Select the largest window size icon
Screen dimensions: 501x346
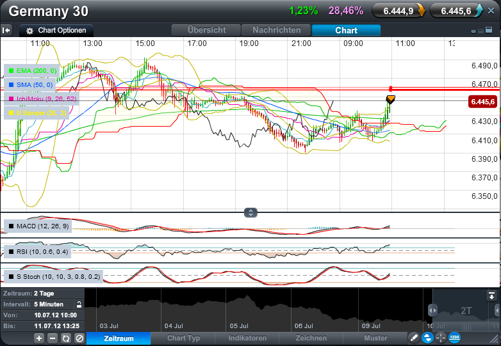click(x=489, y=30)
